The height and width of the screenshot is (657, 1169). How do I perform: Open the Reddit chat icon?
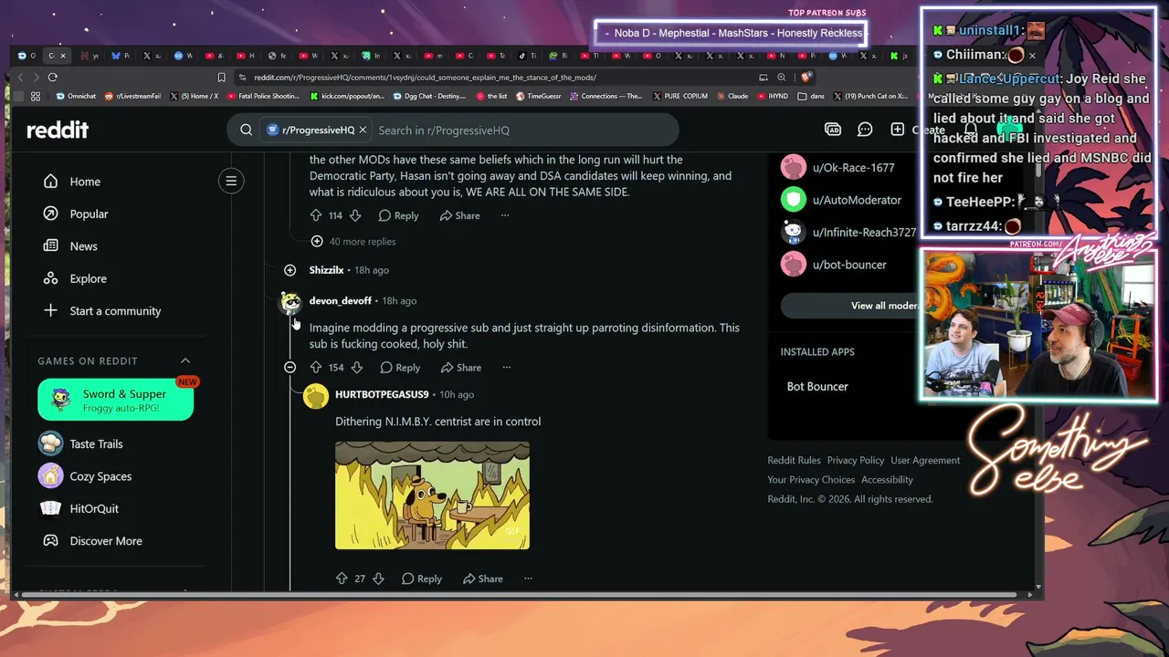(x=865, y=130)
